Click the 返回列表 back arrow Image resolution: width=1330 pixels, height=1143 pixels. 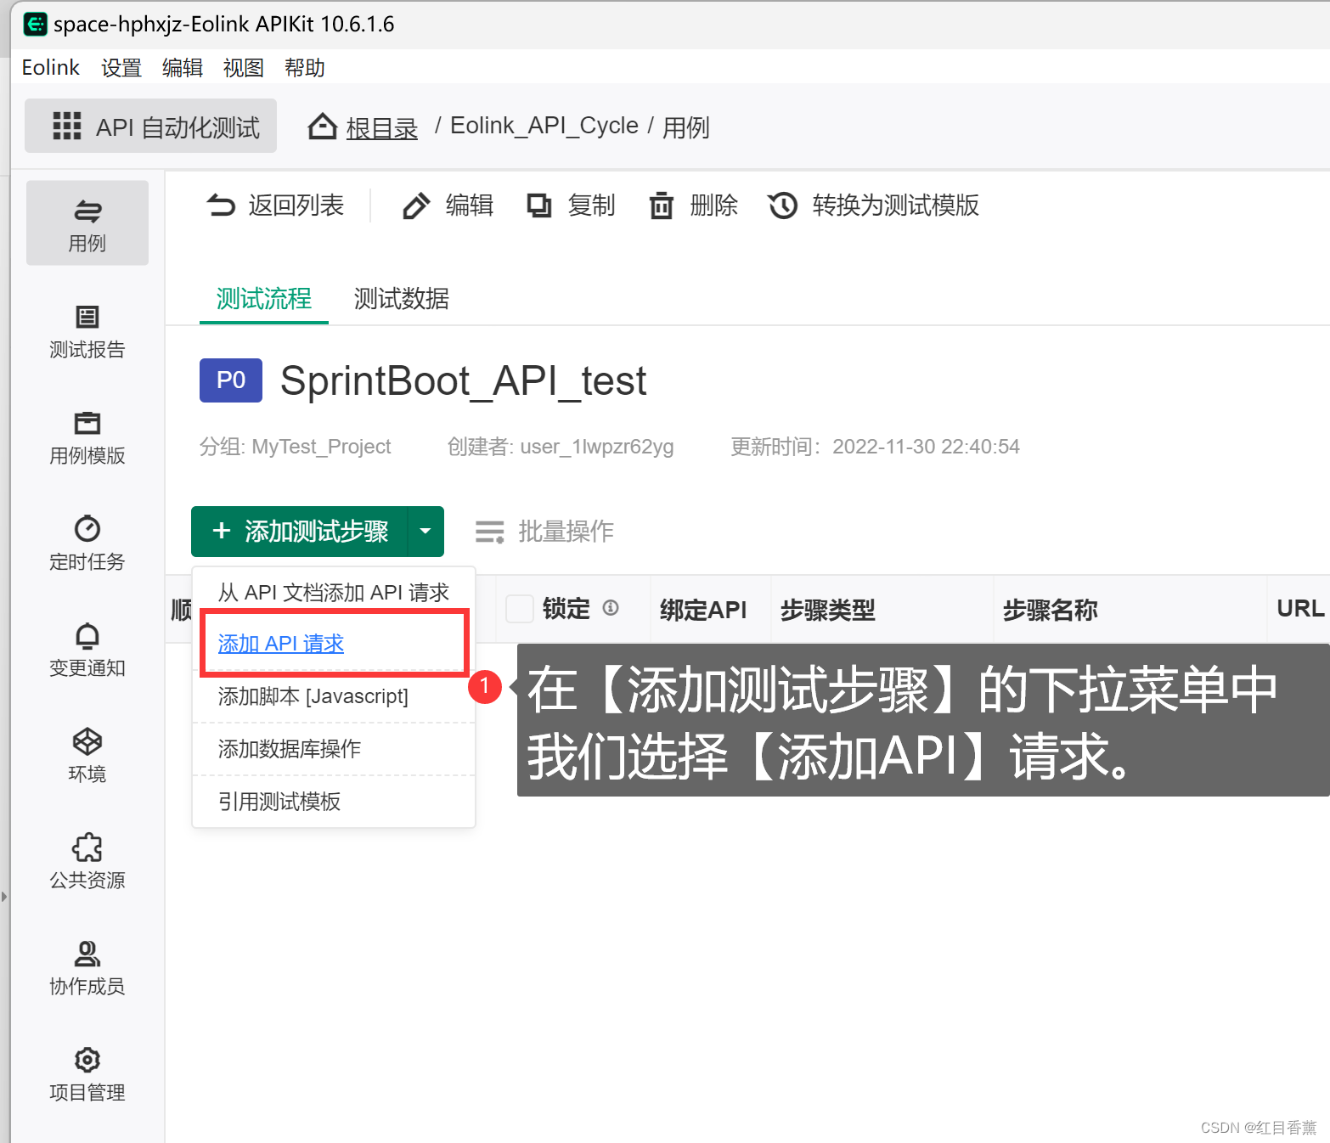[x=221, y=206]
